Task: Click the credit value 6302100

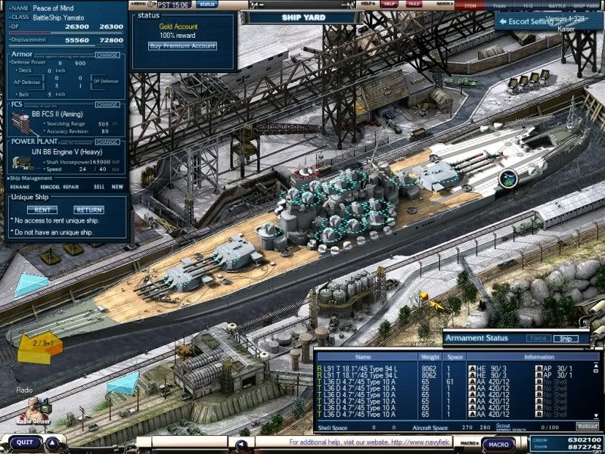Action: pos(585,440)
